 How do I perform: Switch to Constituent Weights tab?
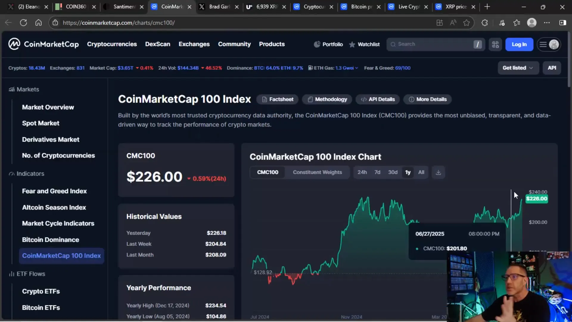(x=317, y=172)
